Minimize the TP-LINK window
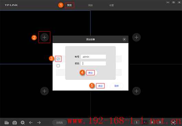Viewport: 182px width, 126px height. 168,2
